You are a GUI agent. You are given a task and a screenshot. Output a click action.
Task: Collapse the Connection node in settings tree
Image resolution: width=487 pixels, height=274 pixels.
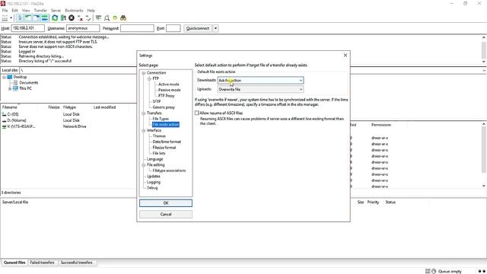(x=144, y=73)
